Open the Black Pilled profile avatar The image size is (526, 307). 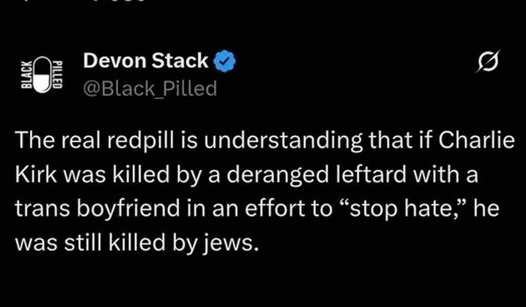(43, 75)
